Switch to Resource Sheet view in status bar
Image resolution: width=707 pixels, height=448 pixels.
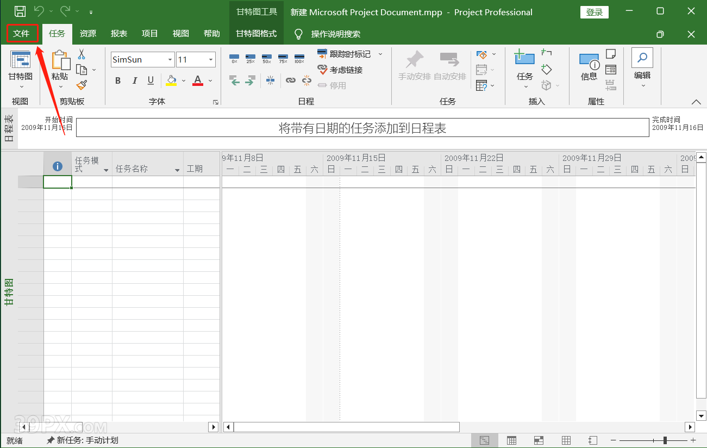566,440
